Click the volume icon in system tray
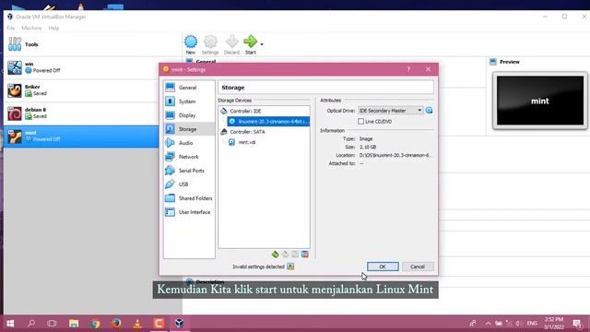590x332 pixels. point(518,324)
